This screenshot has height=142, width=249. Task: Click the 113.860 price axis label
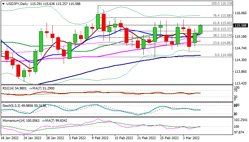coord(240,72)
